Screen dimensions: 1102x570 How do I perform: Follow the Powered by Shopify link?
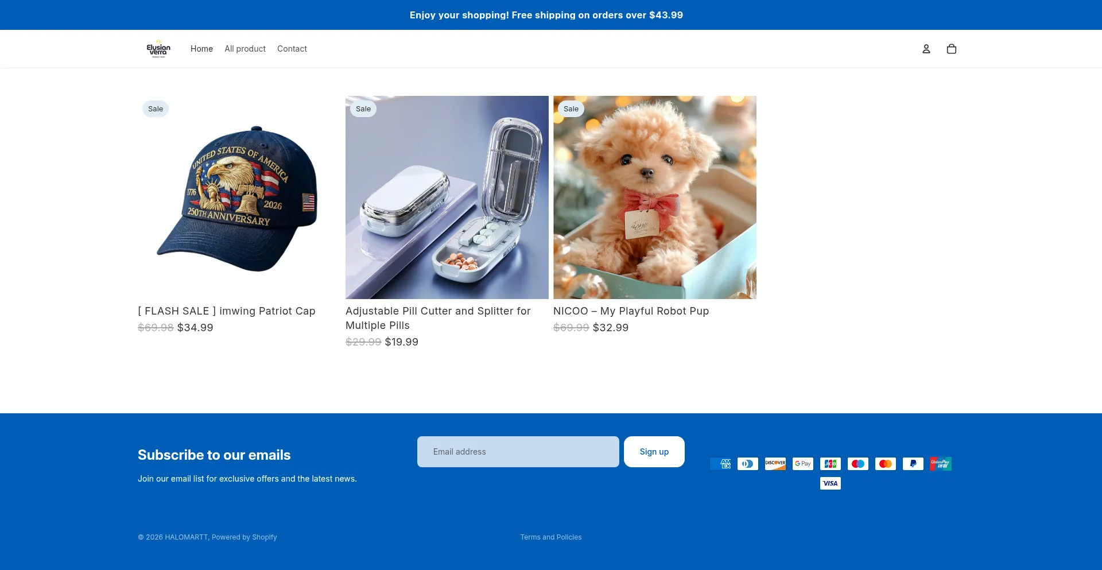coord(245,537)
